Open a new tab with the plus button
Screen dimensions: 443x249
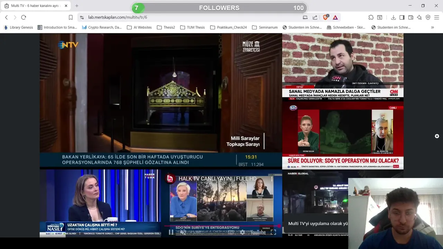click(x=77, y=6)
